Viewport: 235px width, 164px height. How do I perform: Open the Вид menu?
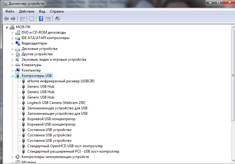click(42, 11)
